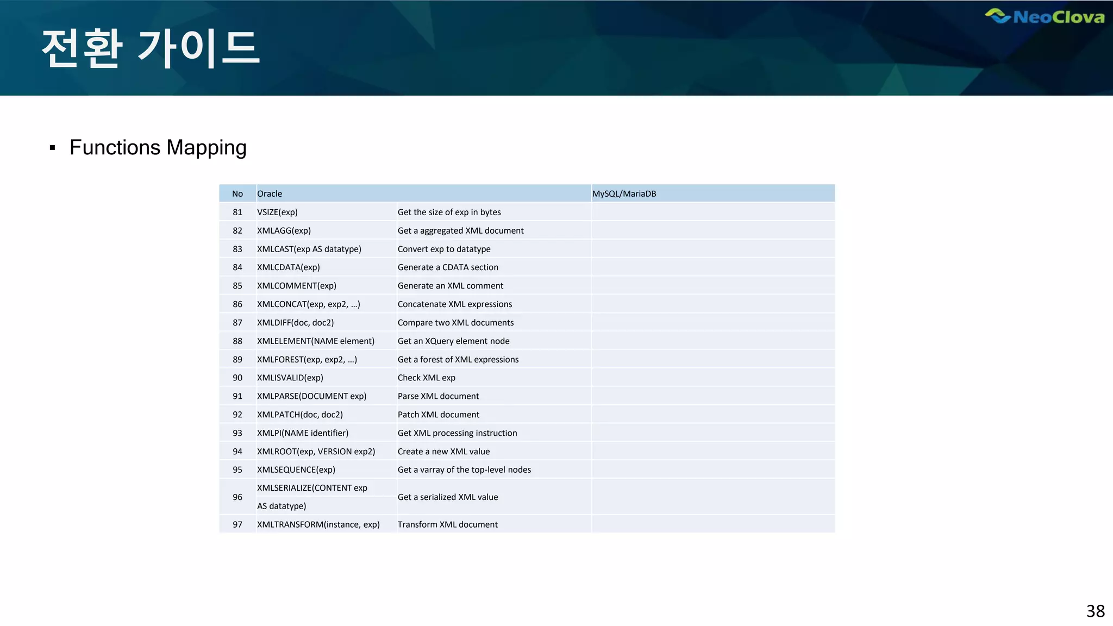
Task: Click the page number 38
Action: [x=1095, y=611]
